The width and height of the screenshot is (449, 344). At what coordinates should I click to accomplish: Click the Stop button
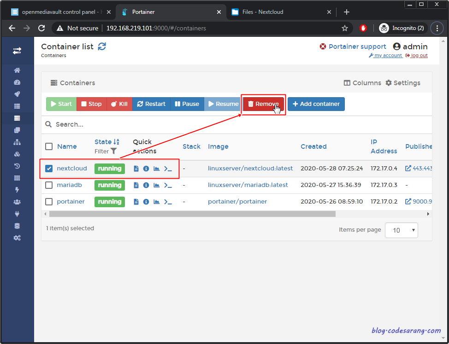coord(92,104)
